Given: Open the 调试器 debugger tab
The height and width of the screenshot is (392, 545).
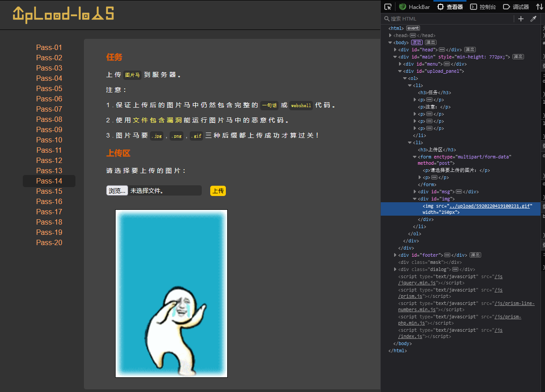Looking at the screenshot, I should click(516, 7).
